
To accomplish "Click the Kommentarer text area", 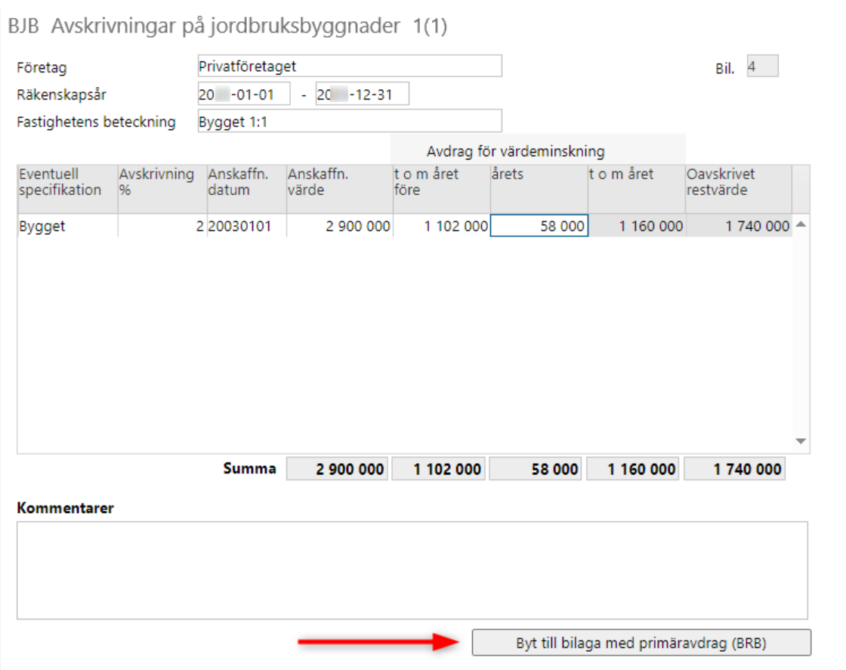I will pyautogui.click(x=412, y=570).
